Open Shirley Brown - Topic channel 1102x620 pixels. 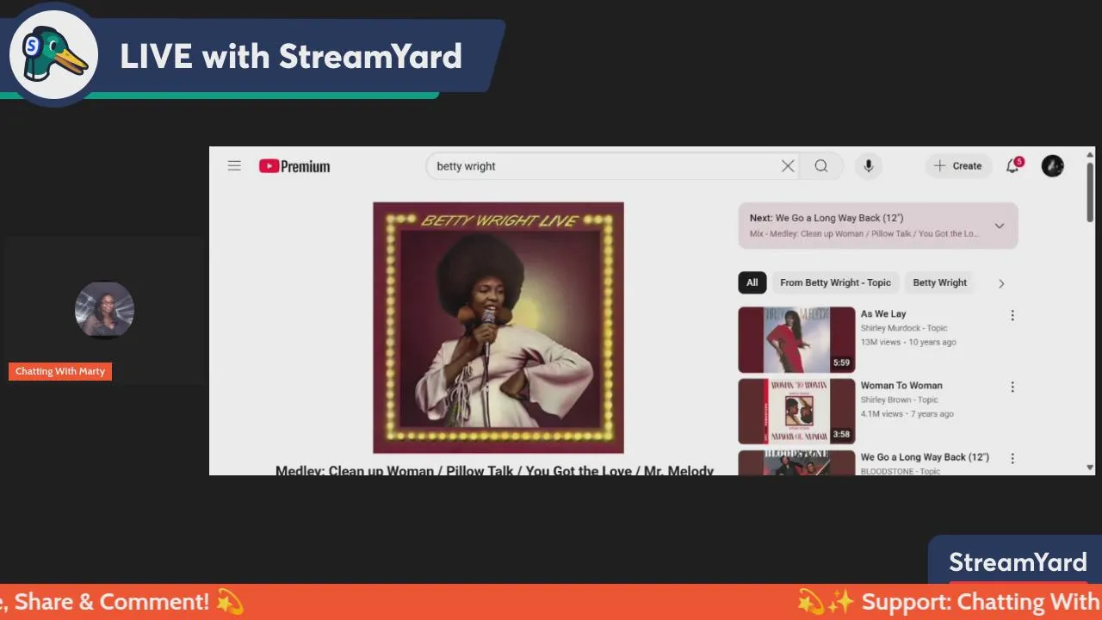[900, 400]
